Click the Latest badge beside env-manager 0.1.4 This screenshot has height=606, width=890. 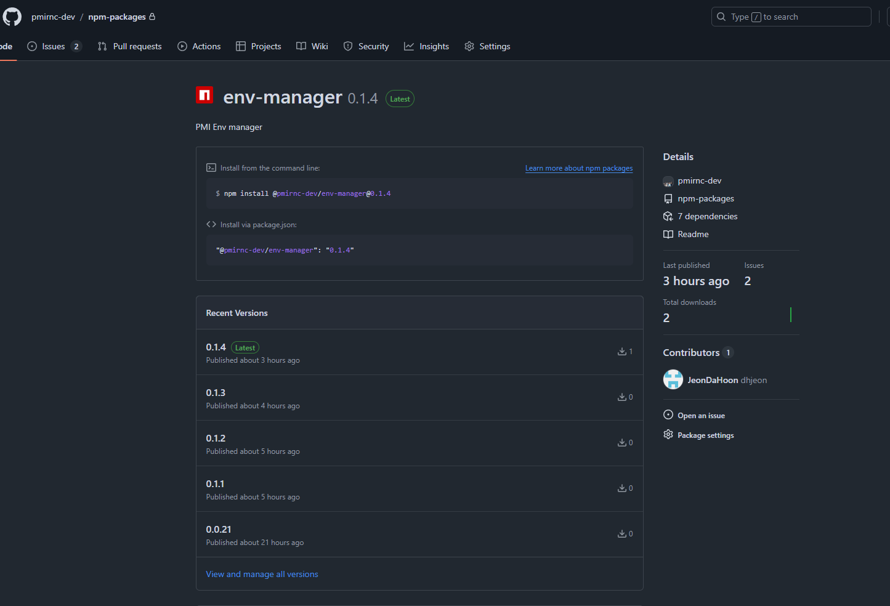pos(400,99)
